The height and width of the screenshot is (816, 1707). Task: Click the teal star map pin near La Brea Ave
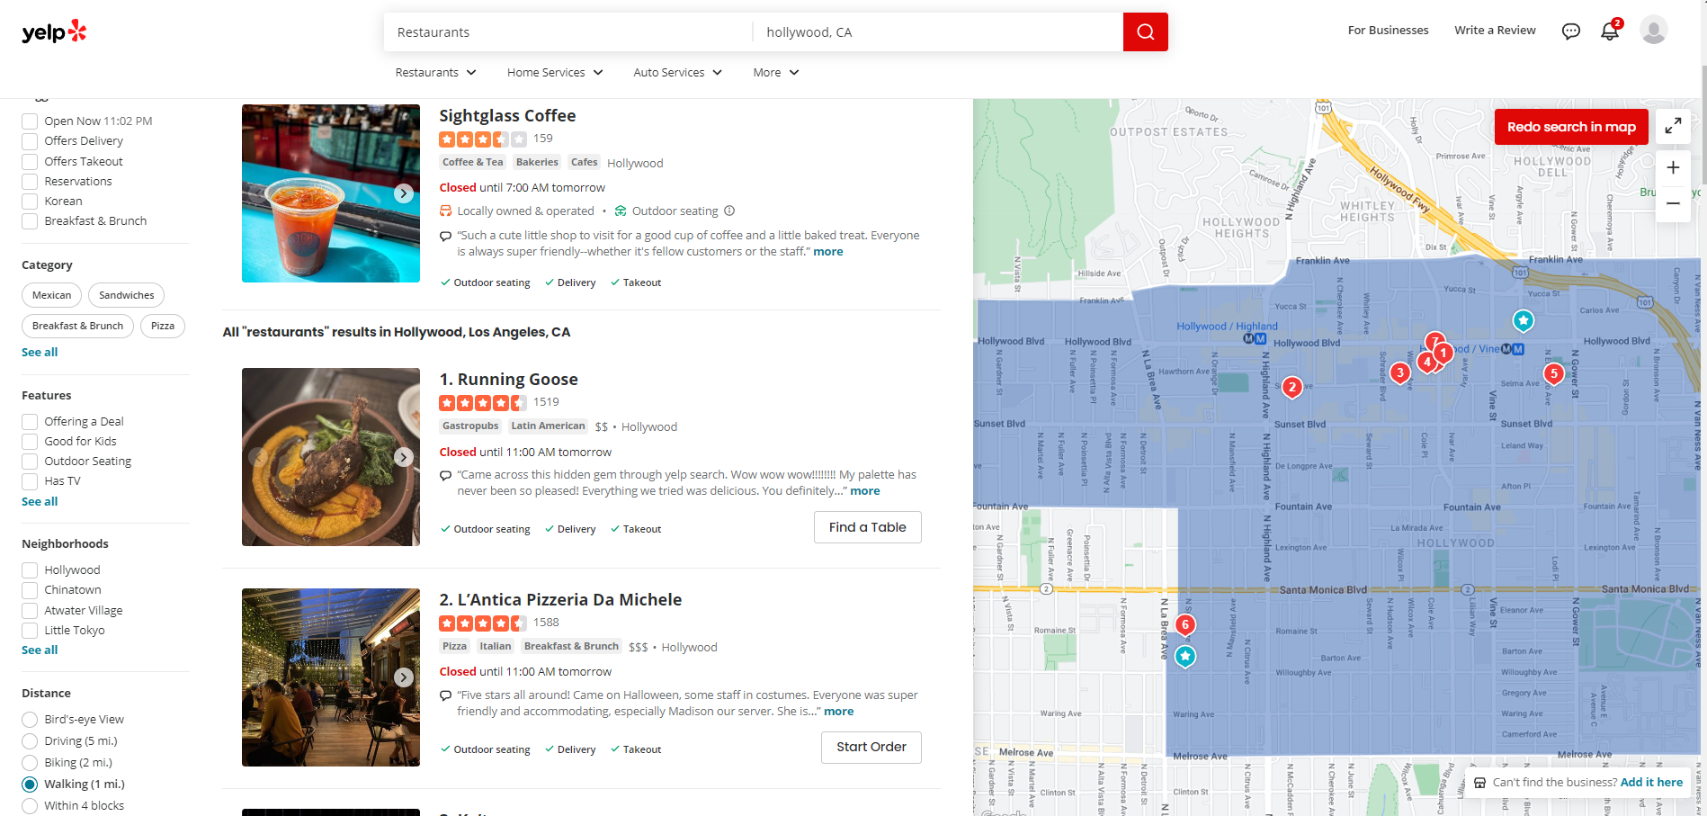[x=1185, y=657]
